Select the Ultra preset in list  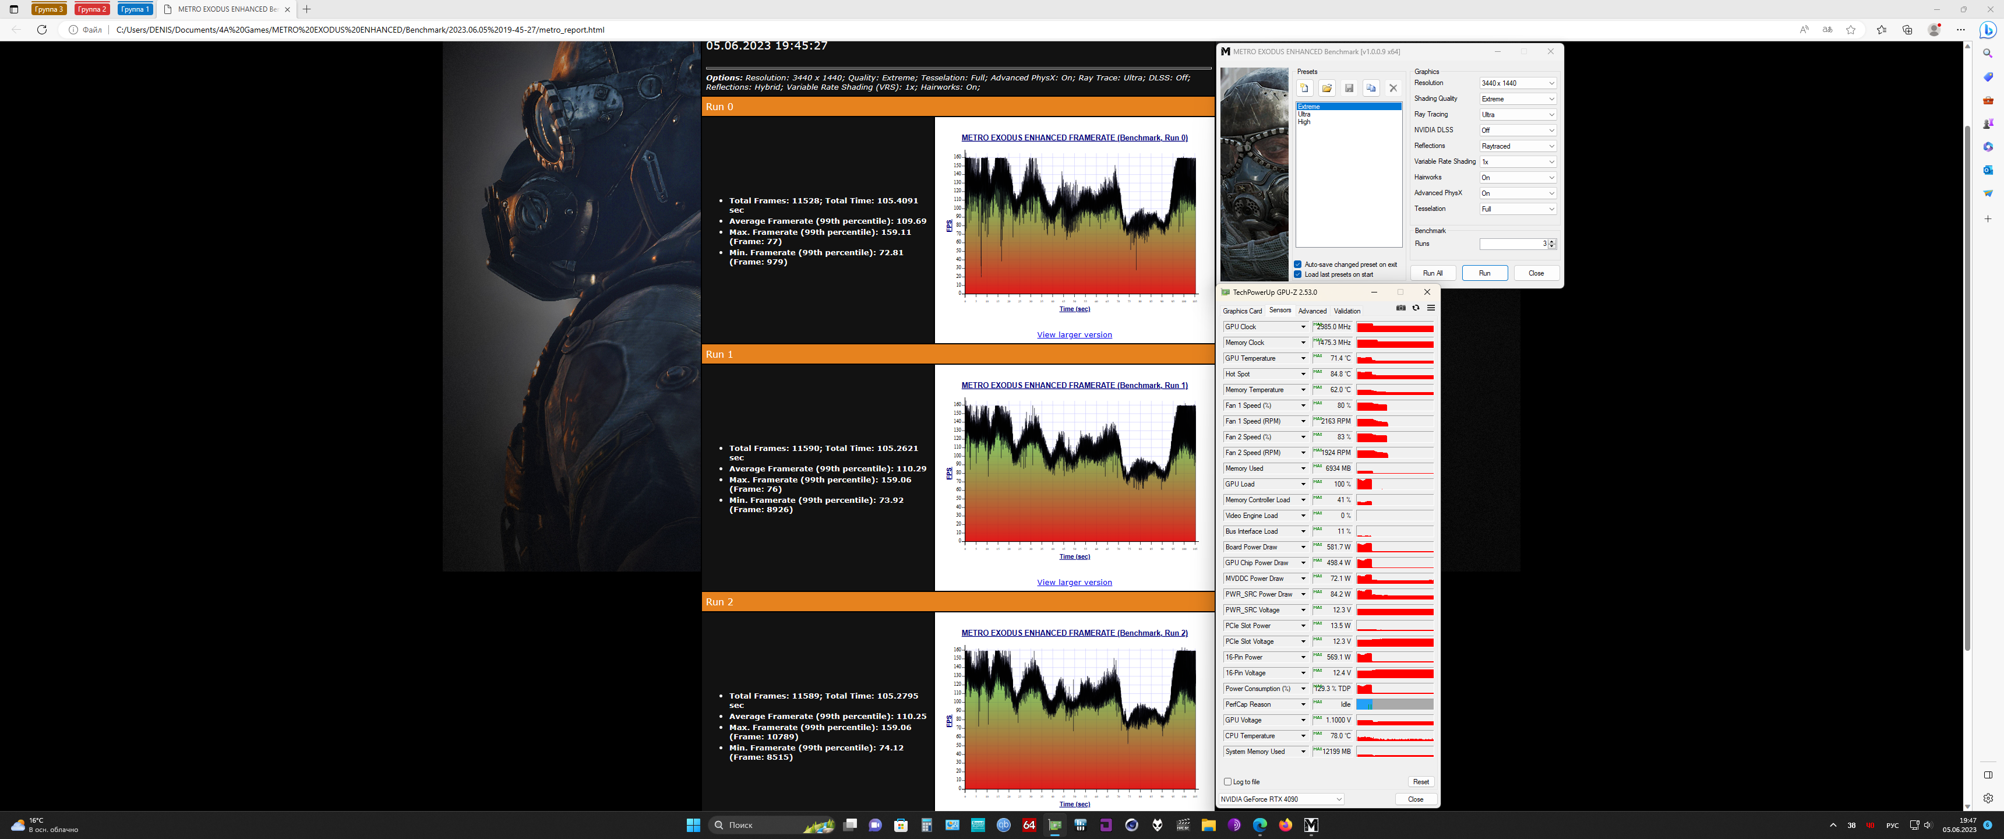click(x=1304, y=114)
